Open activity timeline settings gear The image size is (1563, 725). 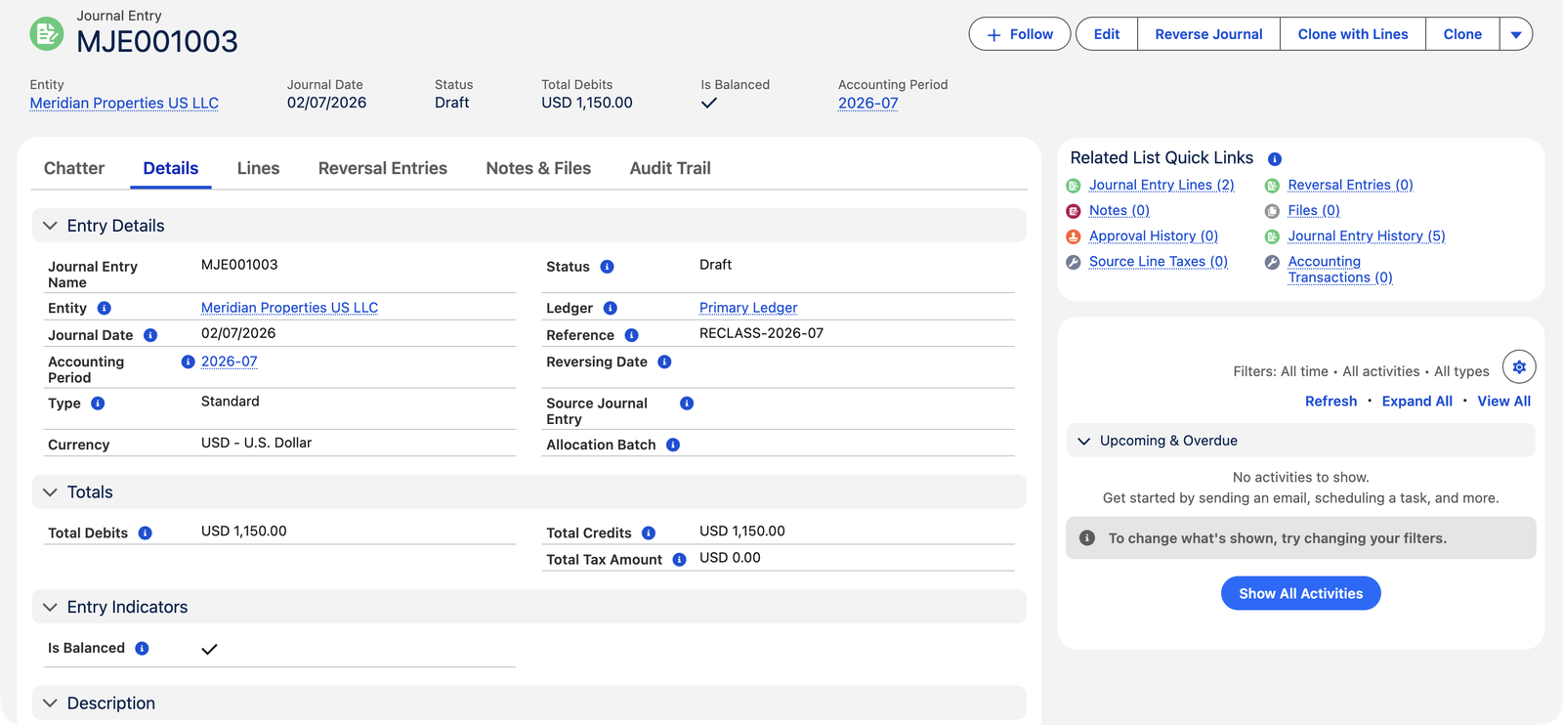(1519, 367)
